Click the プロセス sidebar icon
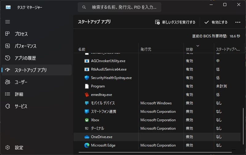Screen dimensions: 246x155 point(7,34)
